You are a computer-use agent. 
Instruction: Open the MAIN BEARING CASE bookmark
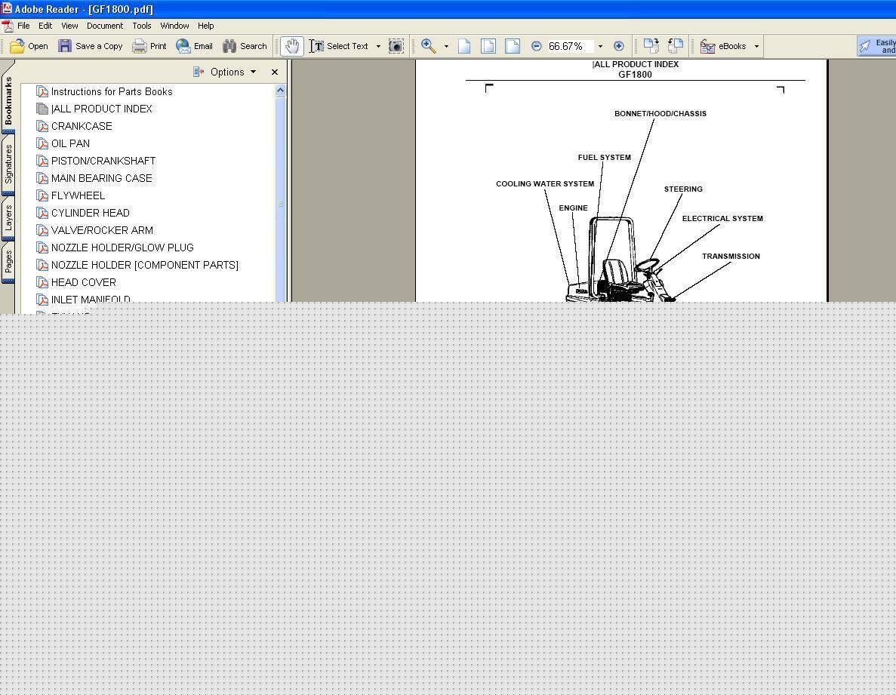[102, 178]
